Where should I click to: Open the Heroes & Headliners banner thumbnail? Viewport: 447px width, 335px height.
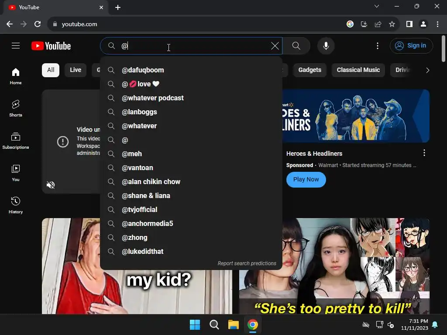tap(356, 116)
